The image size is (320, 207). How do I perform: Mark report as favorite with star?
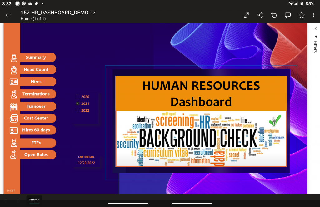pyautogui.click(x=301, y=15)
